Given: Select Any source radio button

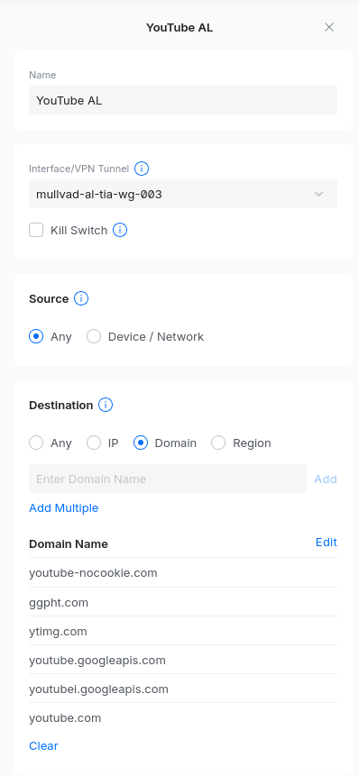Looking at the screenshot, I should tap(36, 336).
